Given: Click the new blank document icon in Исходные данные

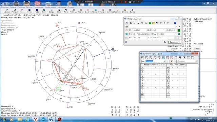Looking at the screenshot, I should [x=135, y=23].
